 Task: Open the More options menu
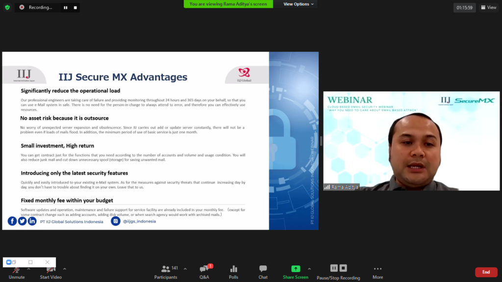[x=377, y=272]
